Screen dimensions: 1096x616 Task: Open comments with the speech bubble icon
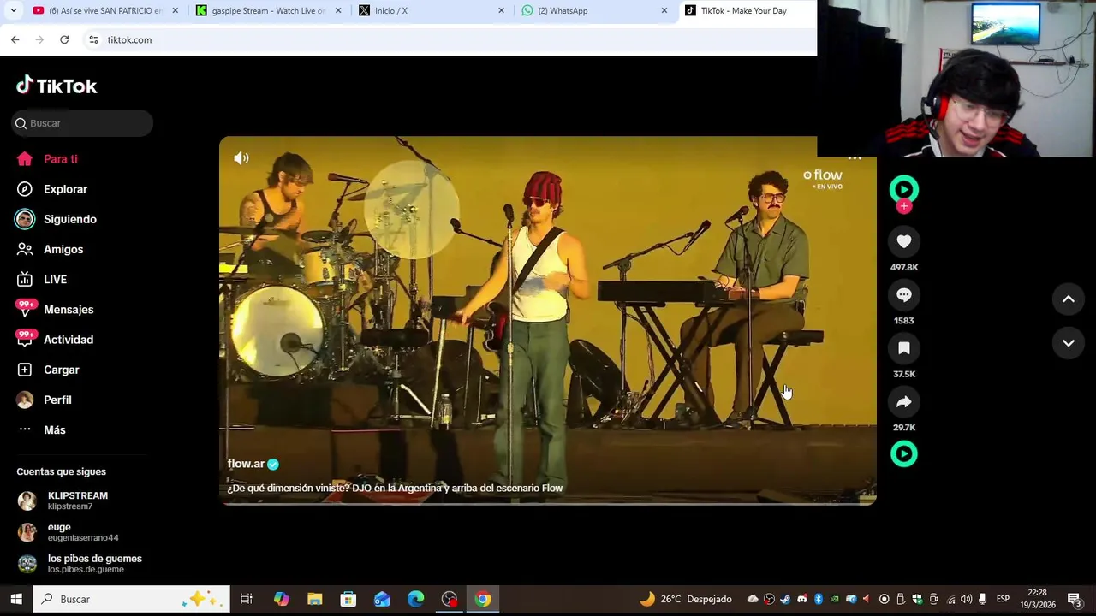coord(903,295)
